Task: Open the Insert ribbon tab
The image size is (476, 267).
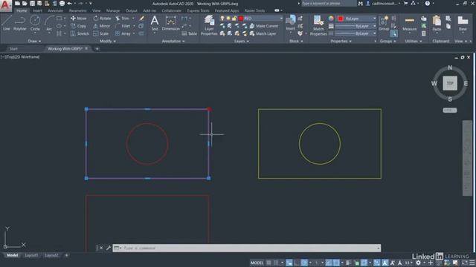Action: [x=37, y=10]
